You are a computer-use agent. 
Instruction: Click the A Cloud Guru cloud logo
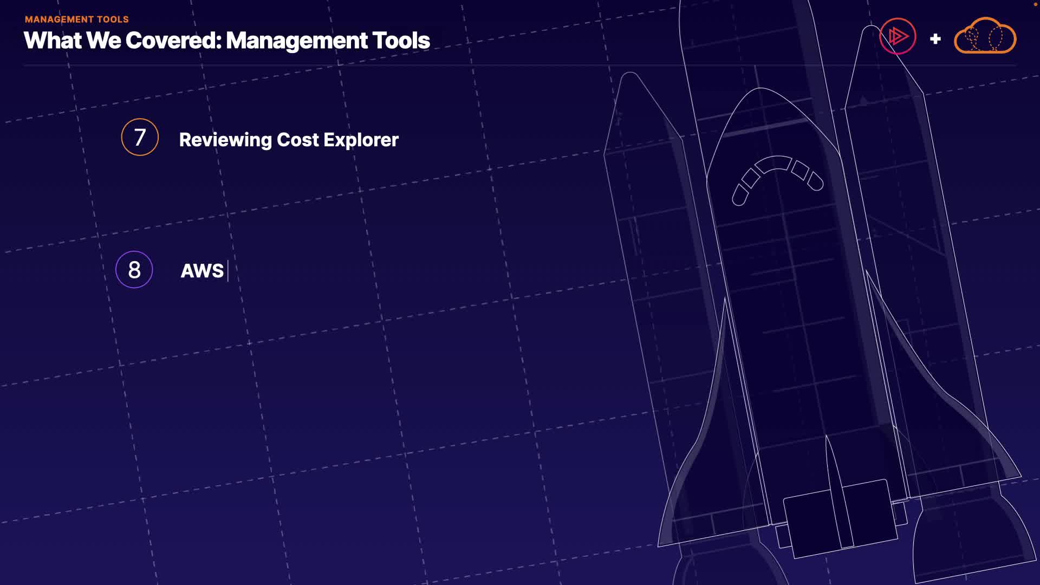[x=985, y=37]
